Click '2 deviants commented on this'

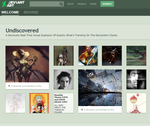click(x=99, y=110)
